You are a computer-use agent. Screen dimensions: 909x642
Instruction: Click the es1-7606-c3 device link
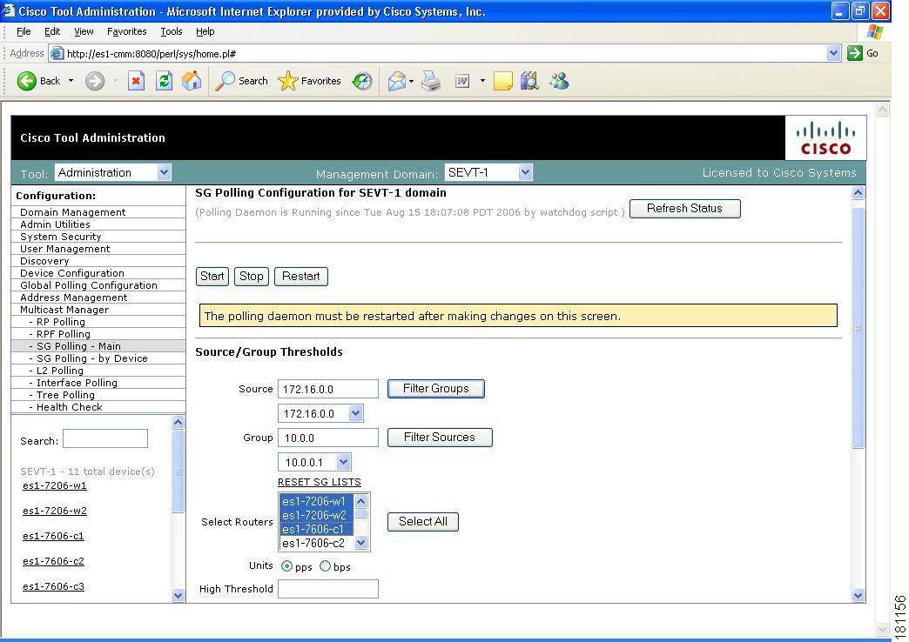53,586
